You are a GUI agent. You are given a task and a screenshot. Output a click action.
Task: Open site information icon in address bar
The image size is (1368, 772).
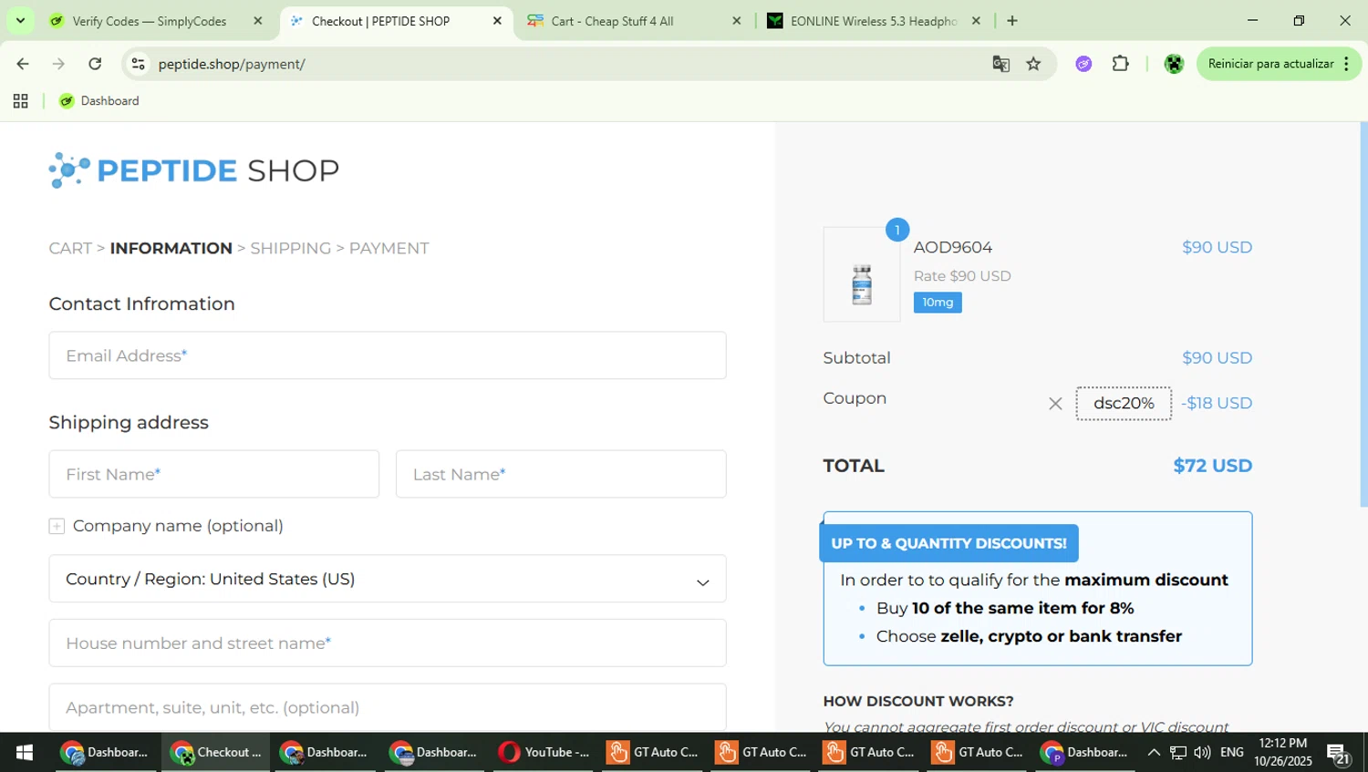point(139,64)
